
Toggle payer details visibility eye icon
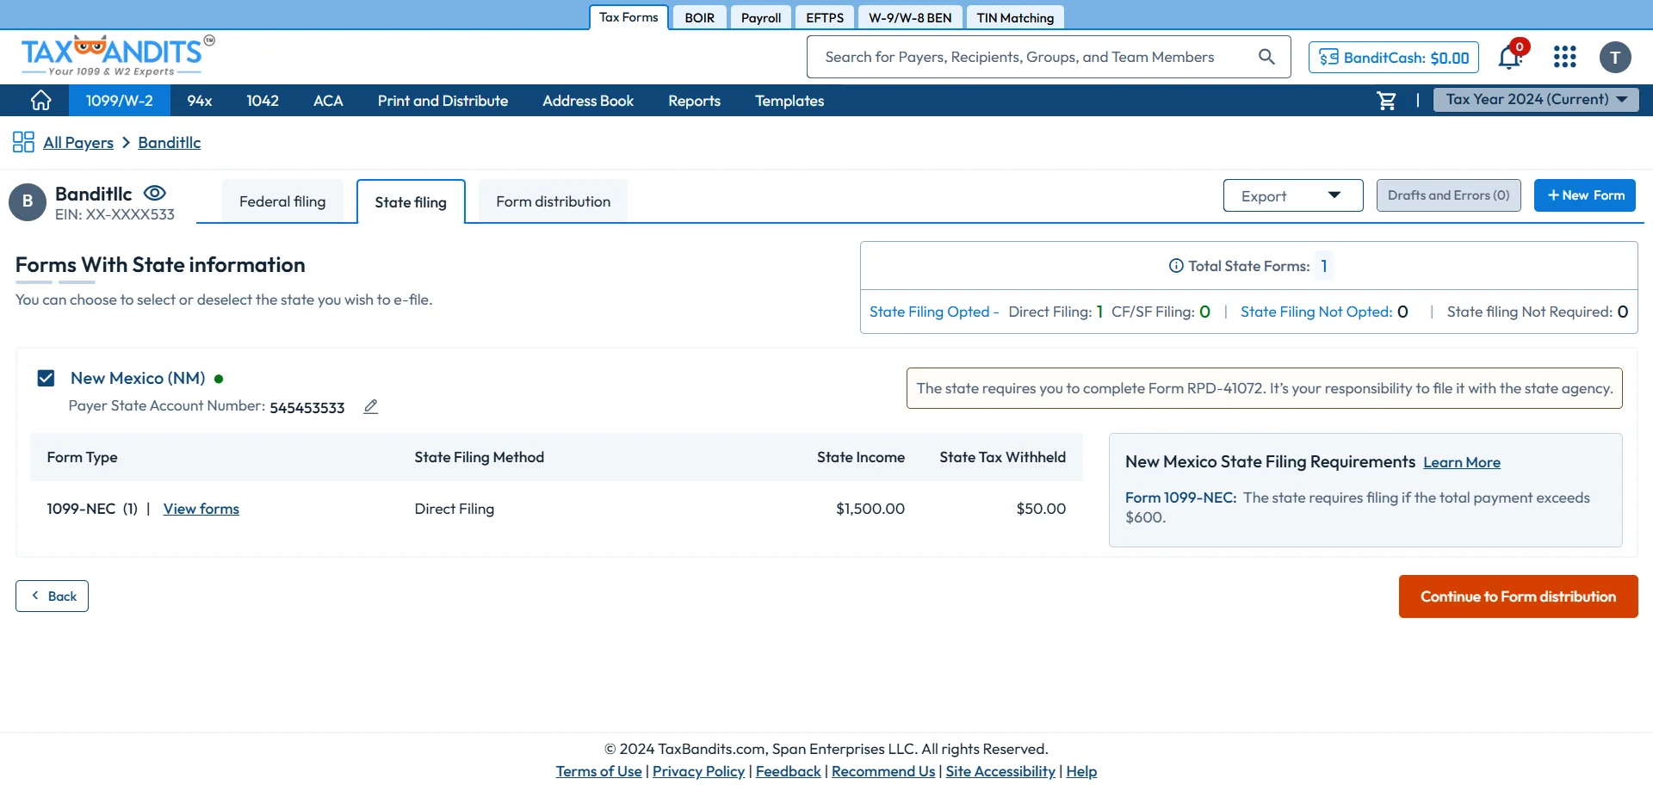click(155, 193)
